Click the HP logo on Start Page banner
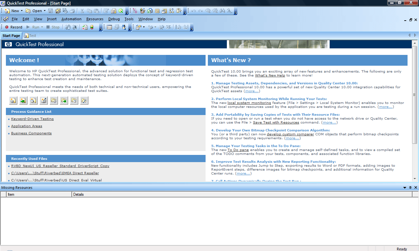This screenshot has width=419, height=251. (x=8, y=44)
